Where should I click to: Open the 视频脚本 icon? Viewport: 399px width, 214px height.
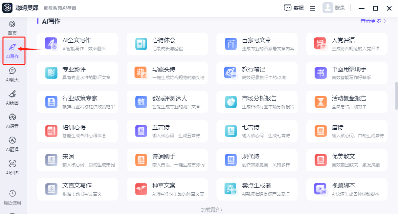pyautogui.click(x=320, y=189)
